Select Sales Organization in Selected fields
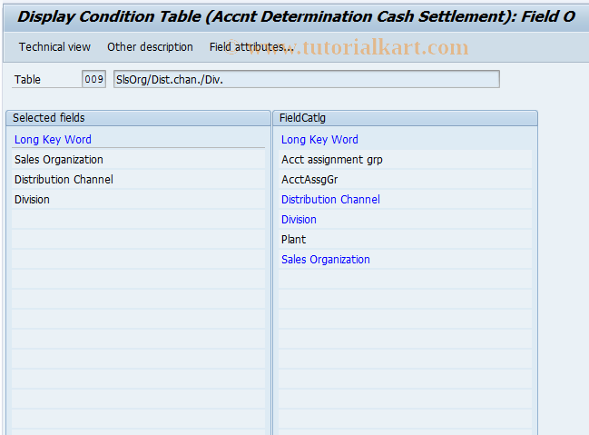The width and height of the screenshot is (589, 435). tap(138, 160)
